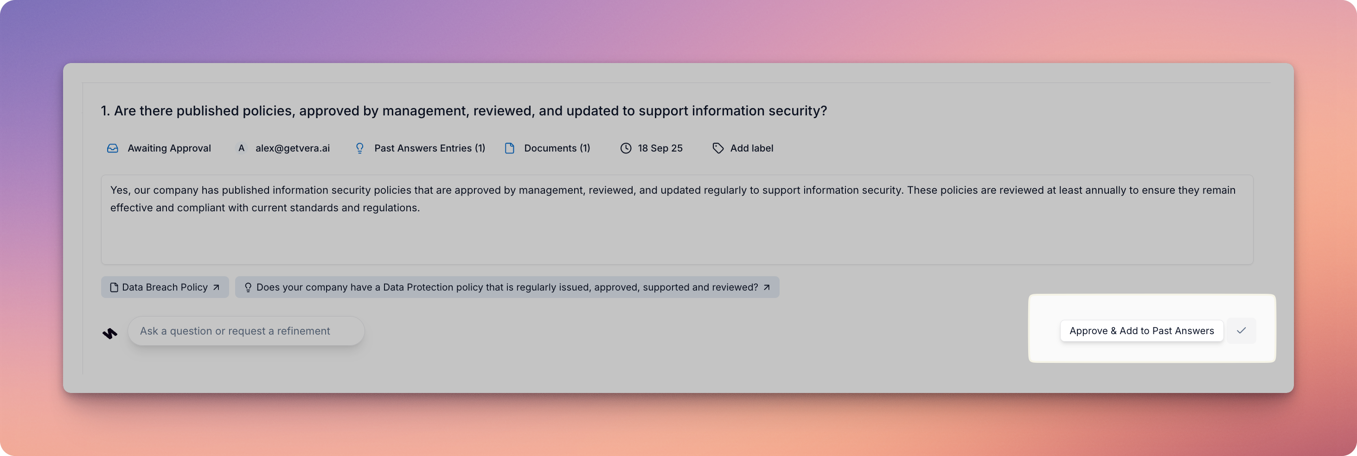Click the lightbulb icon beside Past Answers Entries

point(360,148)
